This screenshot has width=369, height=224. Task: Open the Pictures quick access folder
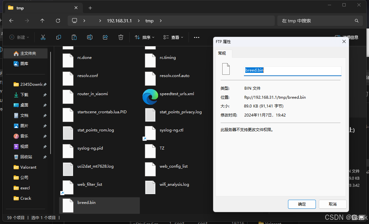tap(30, 126)
